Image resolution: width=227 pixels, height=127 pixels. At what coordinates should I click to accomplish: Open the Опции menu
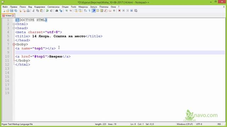coord(65,7)
